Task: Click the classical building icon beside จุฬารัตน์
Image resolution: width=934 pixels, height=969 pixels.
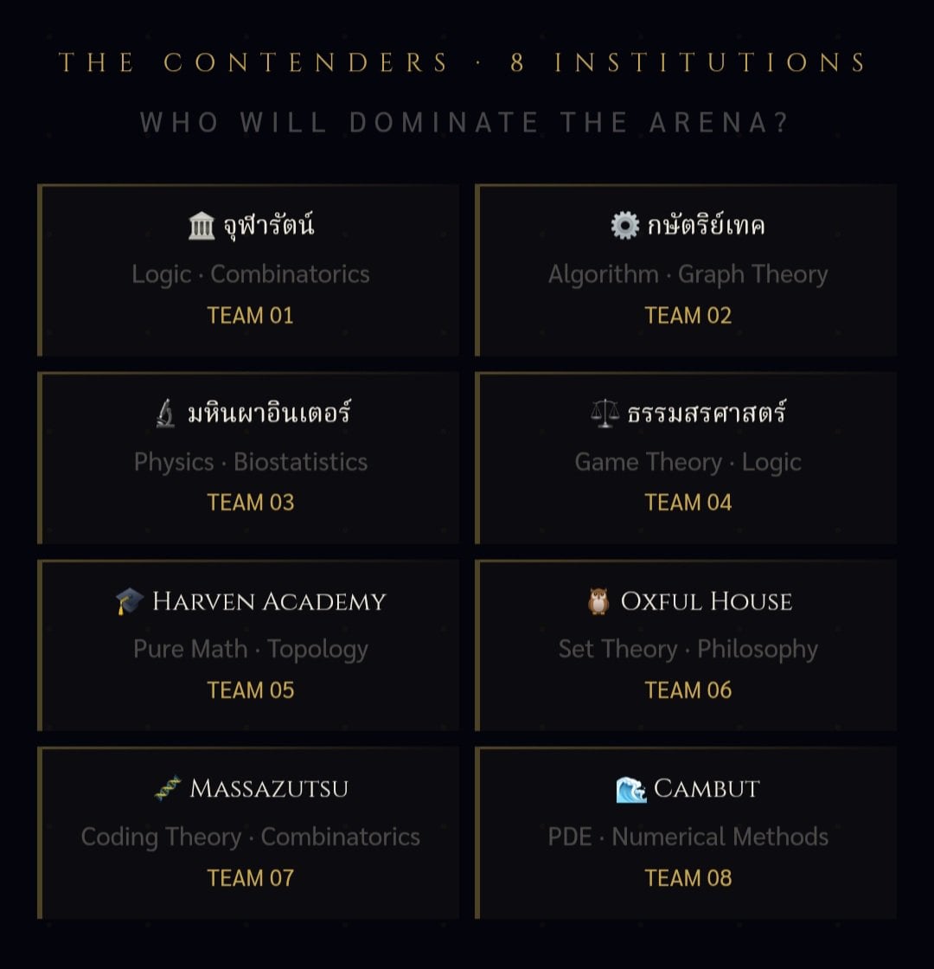Action: click(x=202, y=226)
